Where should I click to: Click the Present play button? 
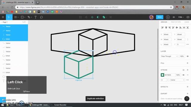click(168, 17)
